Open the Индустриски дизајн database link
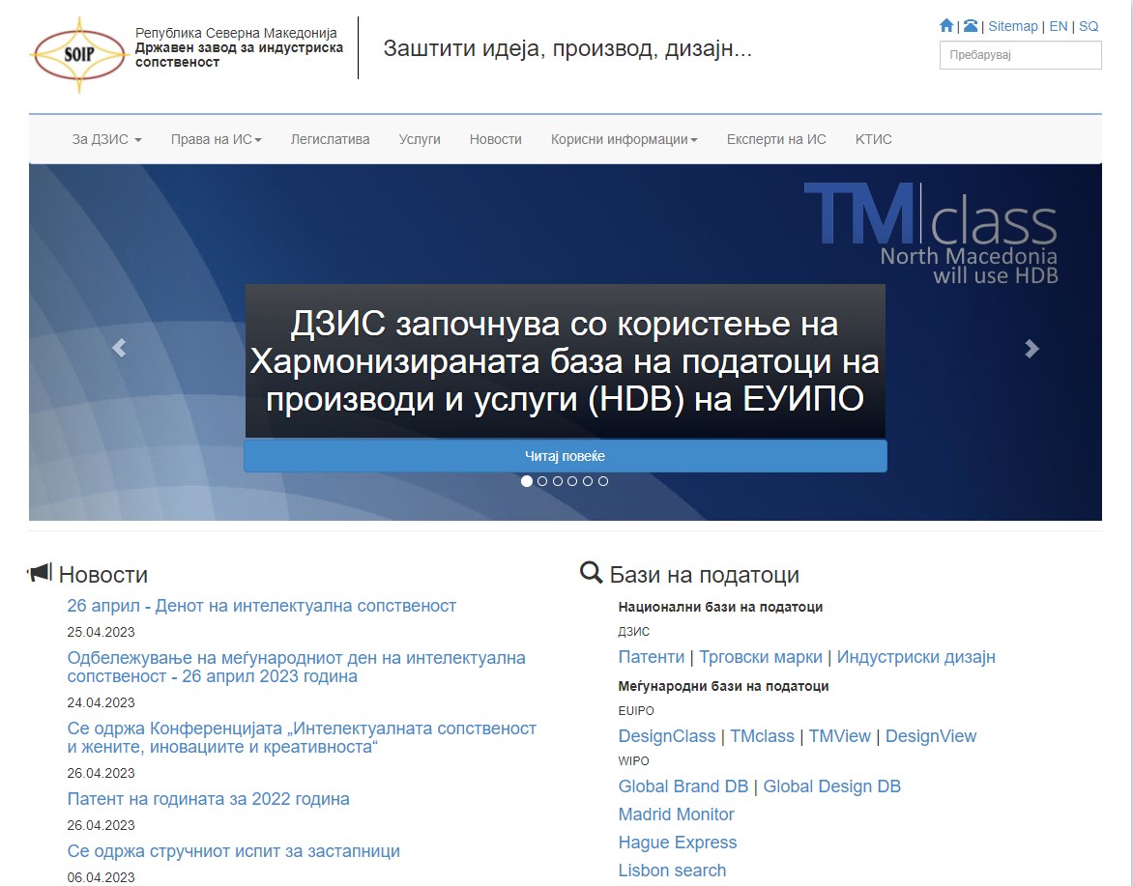The width and height of the screenshot is (1133, 886). tap(916, 656)
